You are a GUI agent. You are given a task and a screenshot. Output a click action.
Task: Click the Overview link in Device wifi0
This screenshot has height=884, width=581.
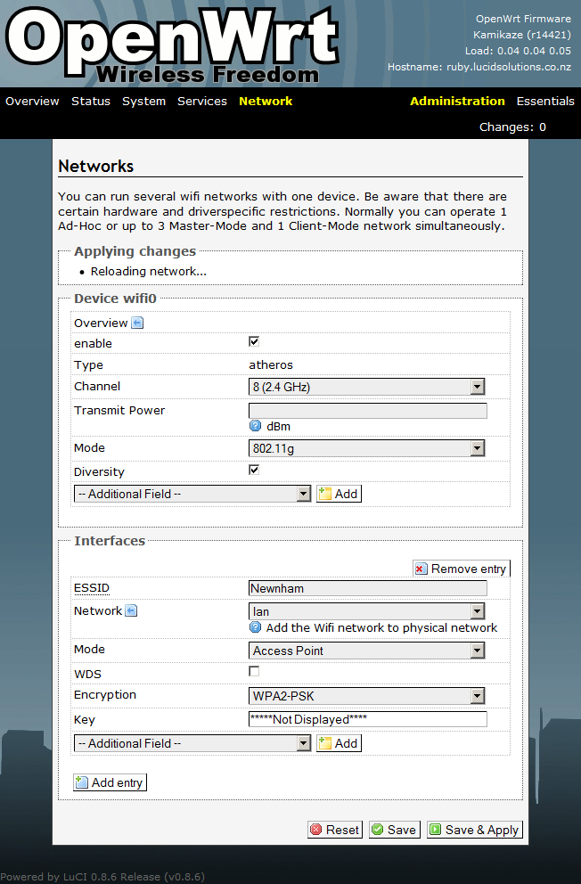pyautogui.click(x=101, y=323)
